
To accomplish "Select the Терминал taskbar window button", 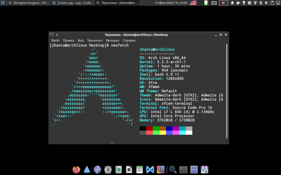I will coord(117,3).
